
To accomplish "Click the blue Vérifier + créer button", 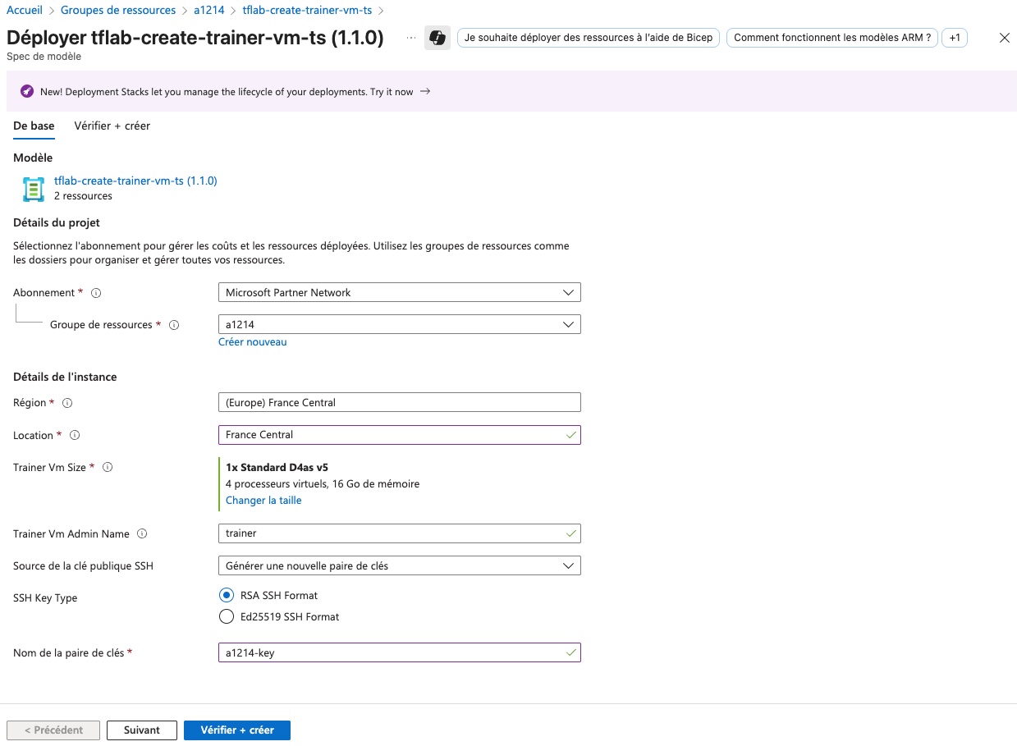I will point(236,730).
